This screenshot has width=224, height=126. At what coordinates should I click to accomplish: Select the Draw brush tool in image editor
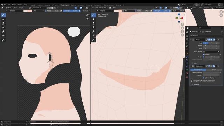click(3, 15)
